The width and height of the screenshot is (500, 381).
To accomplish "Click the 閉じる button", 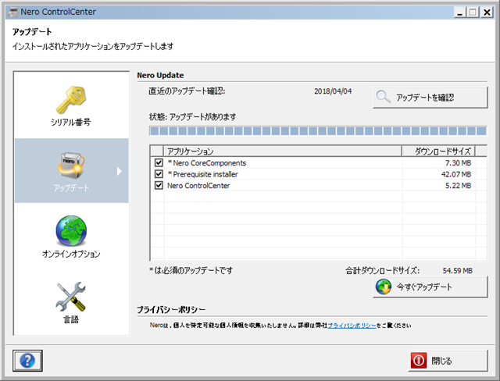I will (448, 361).
